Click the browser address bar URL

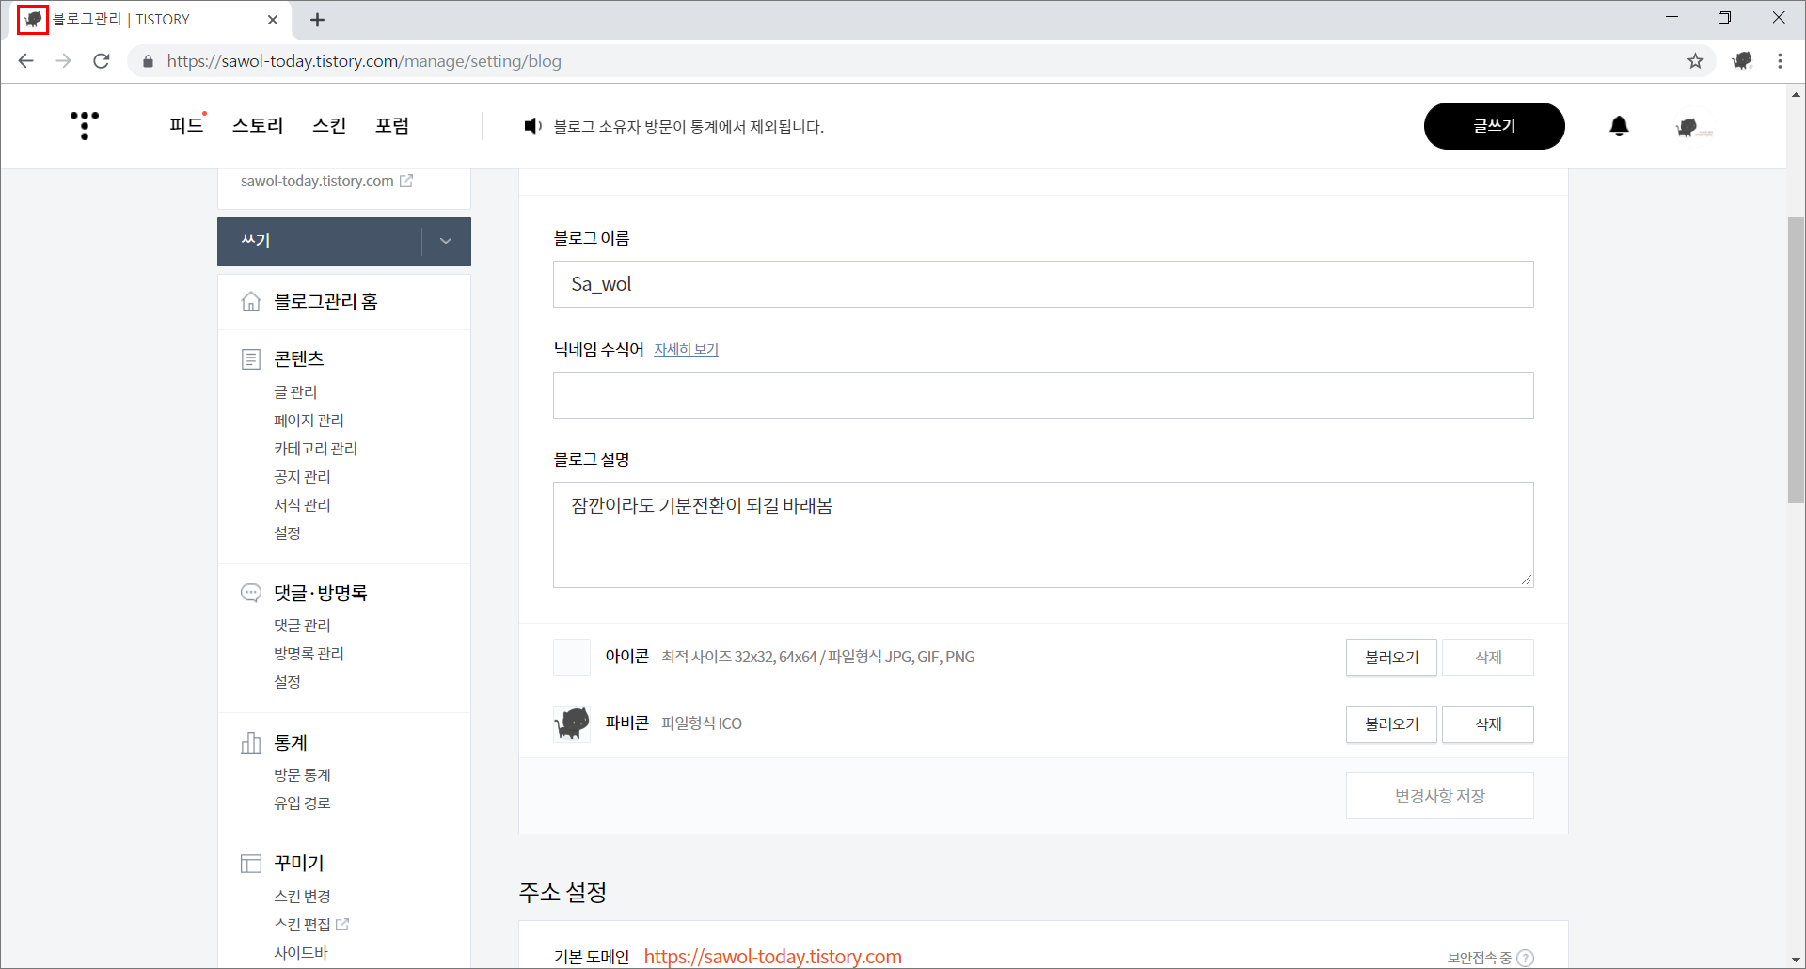click(364, 61)
